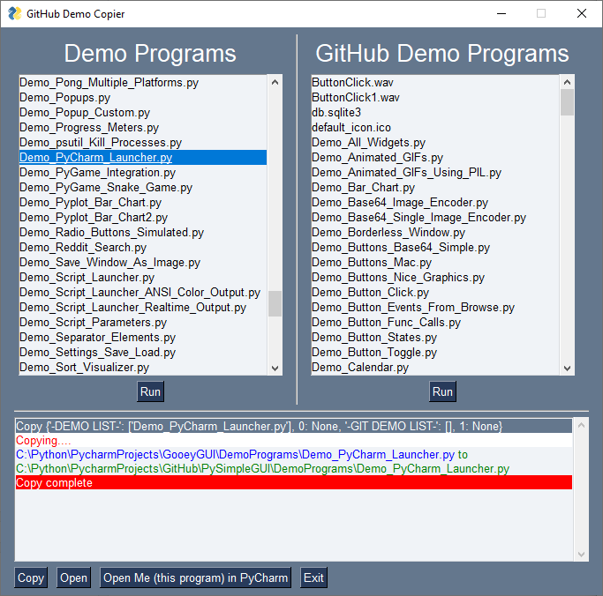
Task: Click the Run button under Demo Programs
Action: pyautogui.click(x=150, y=391)
